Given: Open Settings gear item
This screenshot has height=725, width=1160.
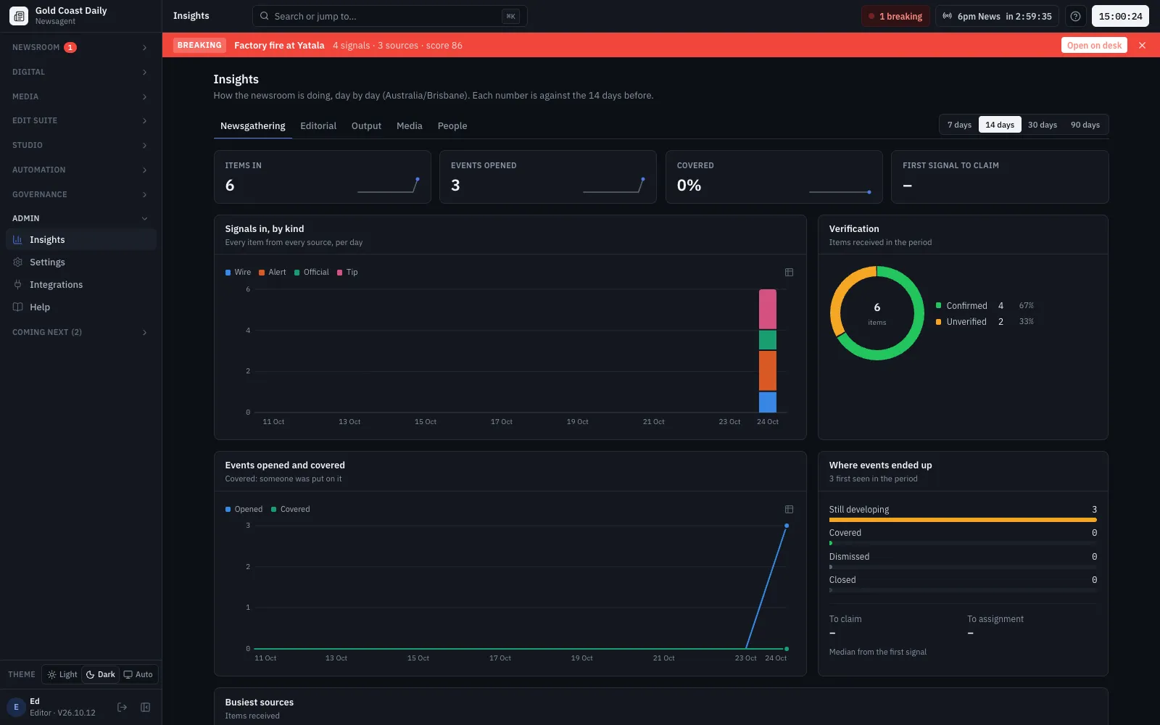Looking at the screenshot, I should click(81, 262).
